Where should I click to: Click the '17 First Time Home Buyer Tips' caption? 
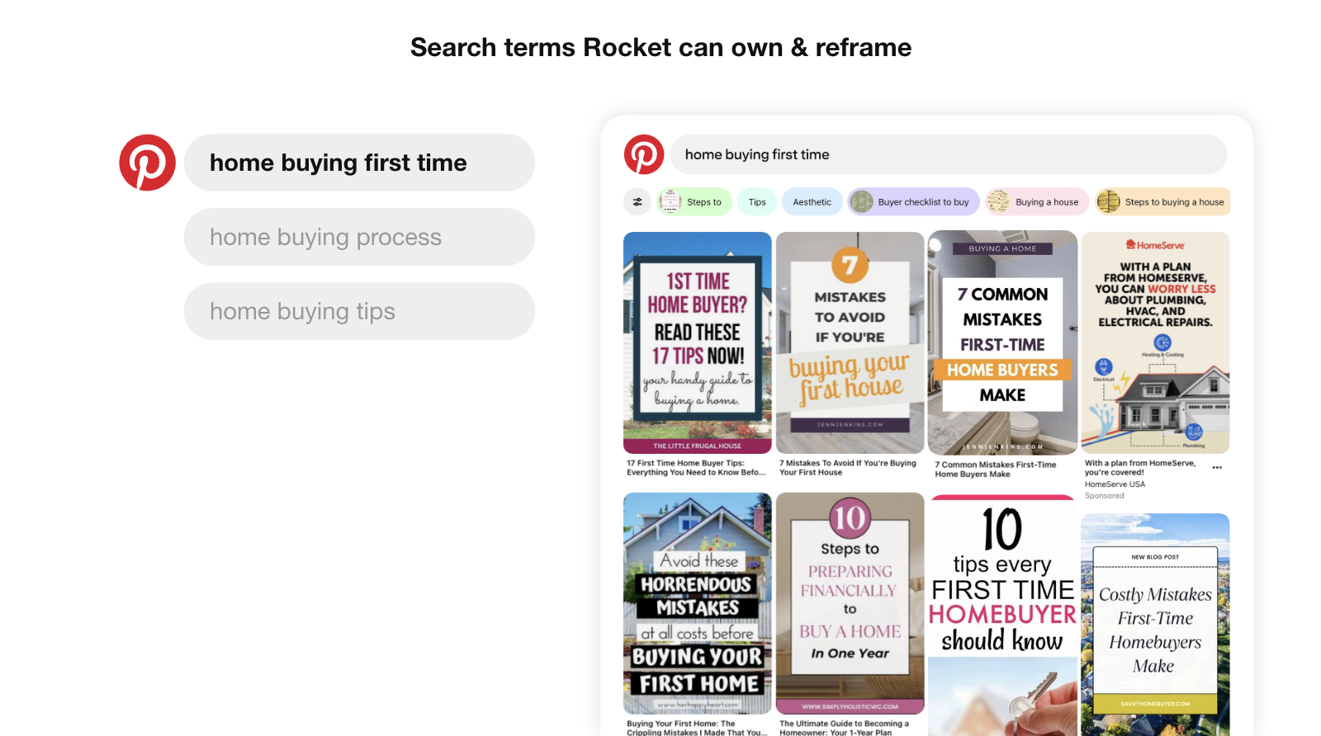click(696, 468)
